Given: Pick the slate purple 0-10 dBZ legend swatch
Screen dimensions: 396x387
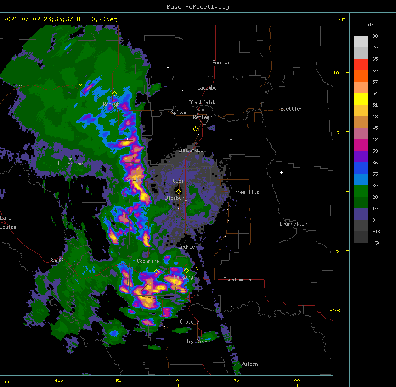Looking at the screenshot, I should [x=361, y=214].
